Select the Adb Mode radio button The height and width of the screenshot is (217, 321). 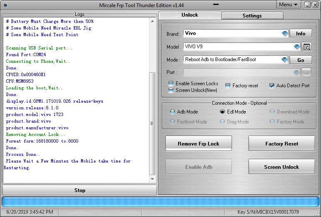tap(172, 112)
